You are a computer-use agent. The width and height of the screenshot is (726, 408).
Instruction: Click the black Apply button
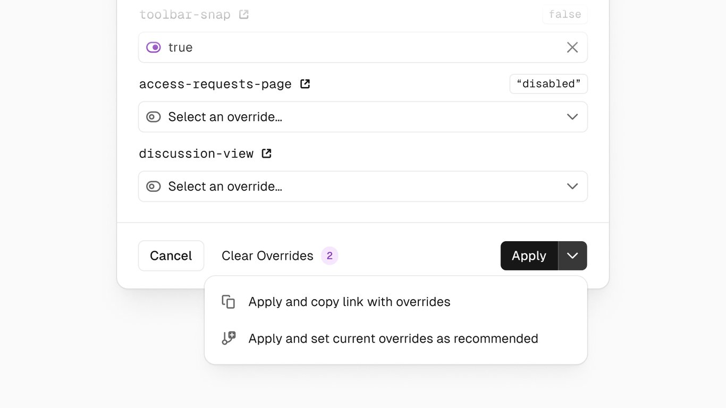(x=529, y=256)
